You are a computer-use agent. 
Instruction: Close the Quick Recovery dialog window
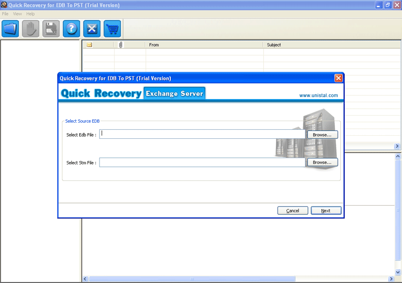pyautogui.click(x=338, y=78)
